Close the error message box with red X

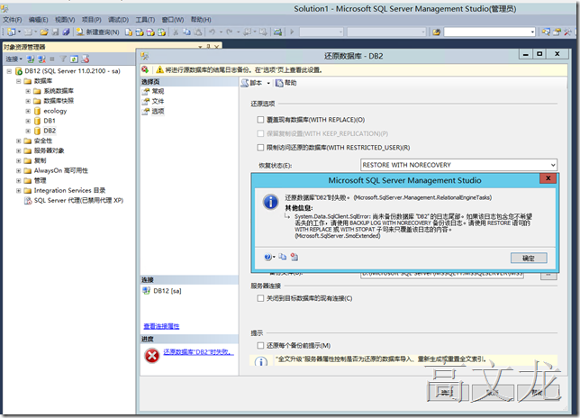click(548, 178)
